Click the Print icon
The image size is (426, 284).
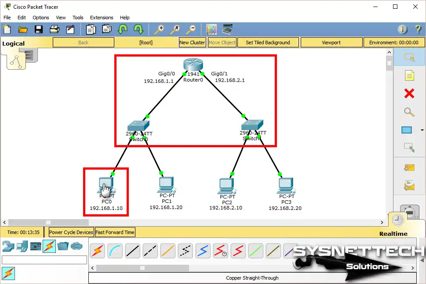point(55,29)
